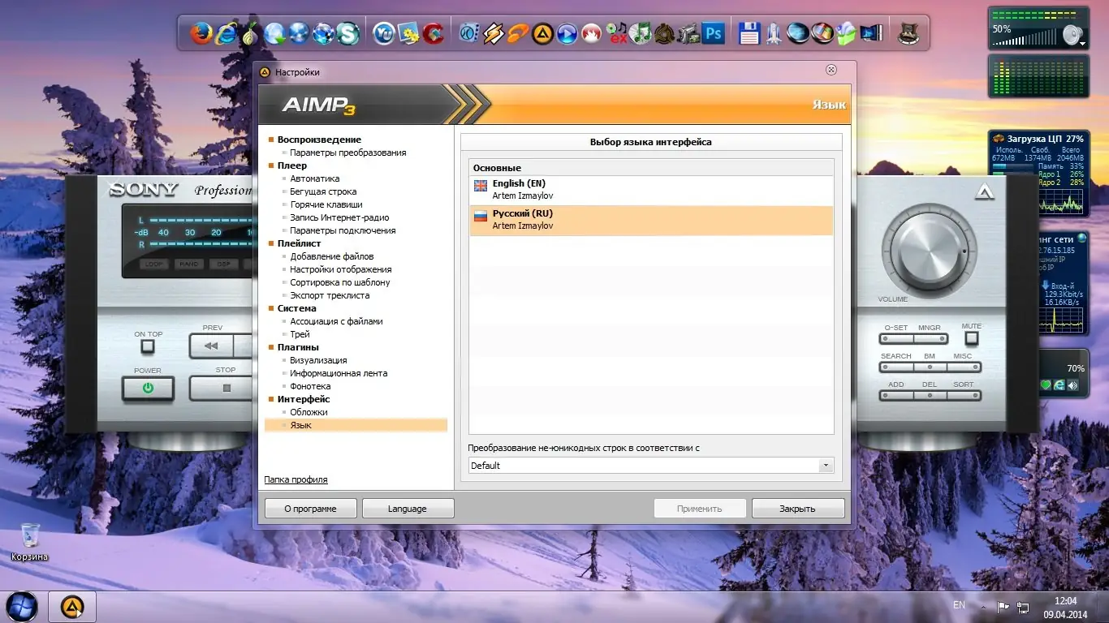The image size is (1109, 623).
Task: Open the blue play-button media player icon
Action: pyautogui.click(x=567, y=33)
